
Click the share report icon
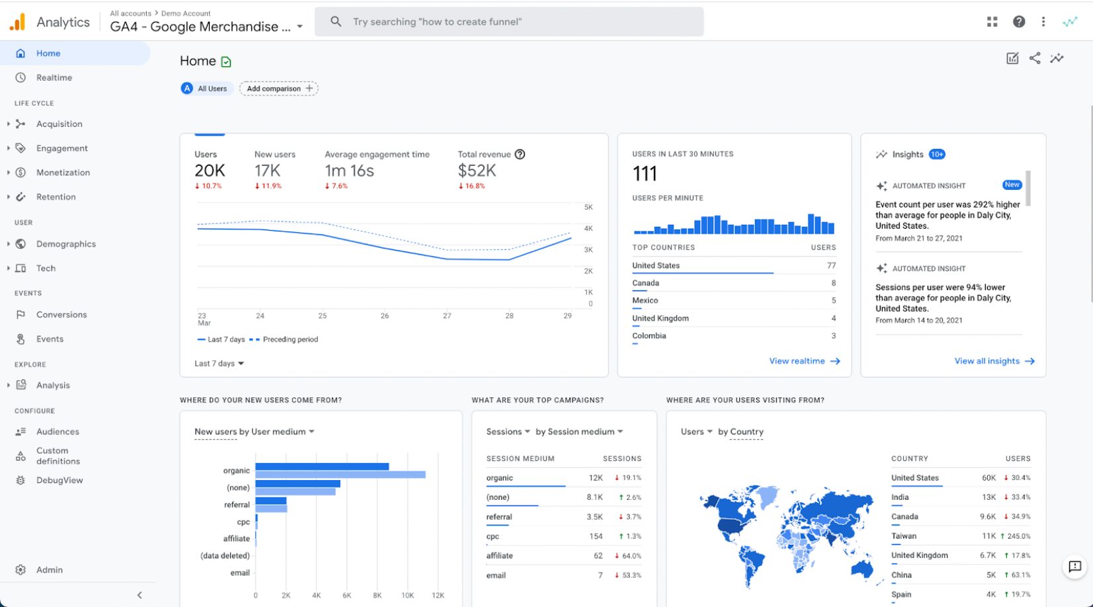pos(1035,58)
